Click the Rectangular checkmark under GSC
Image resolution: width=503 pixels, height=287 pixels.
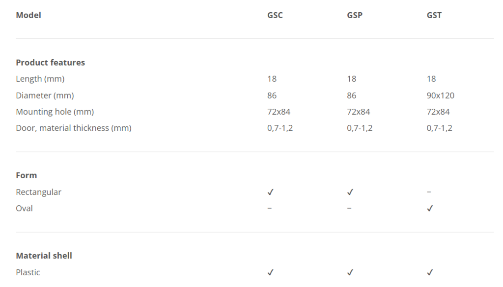(x=270, y=192)
